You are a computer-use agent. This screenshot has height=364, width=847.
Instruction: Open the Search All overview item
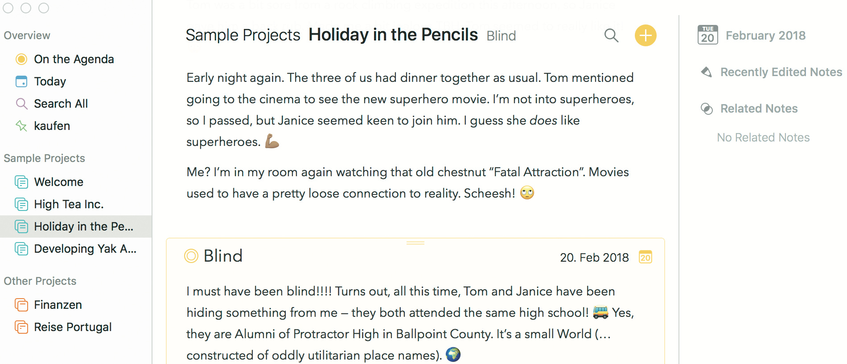coord(61,104)
